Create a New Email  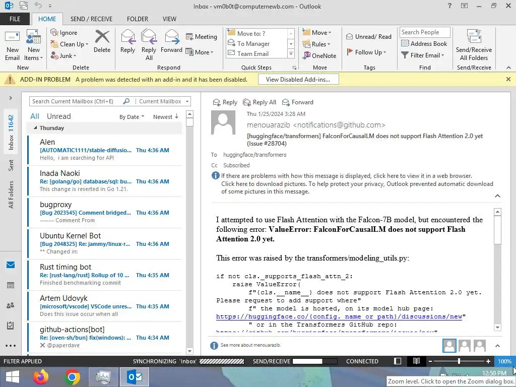point(13,46)
